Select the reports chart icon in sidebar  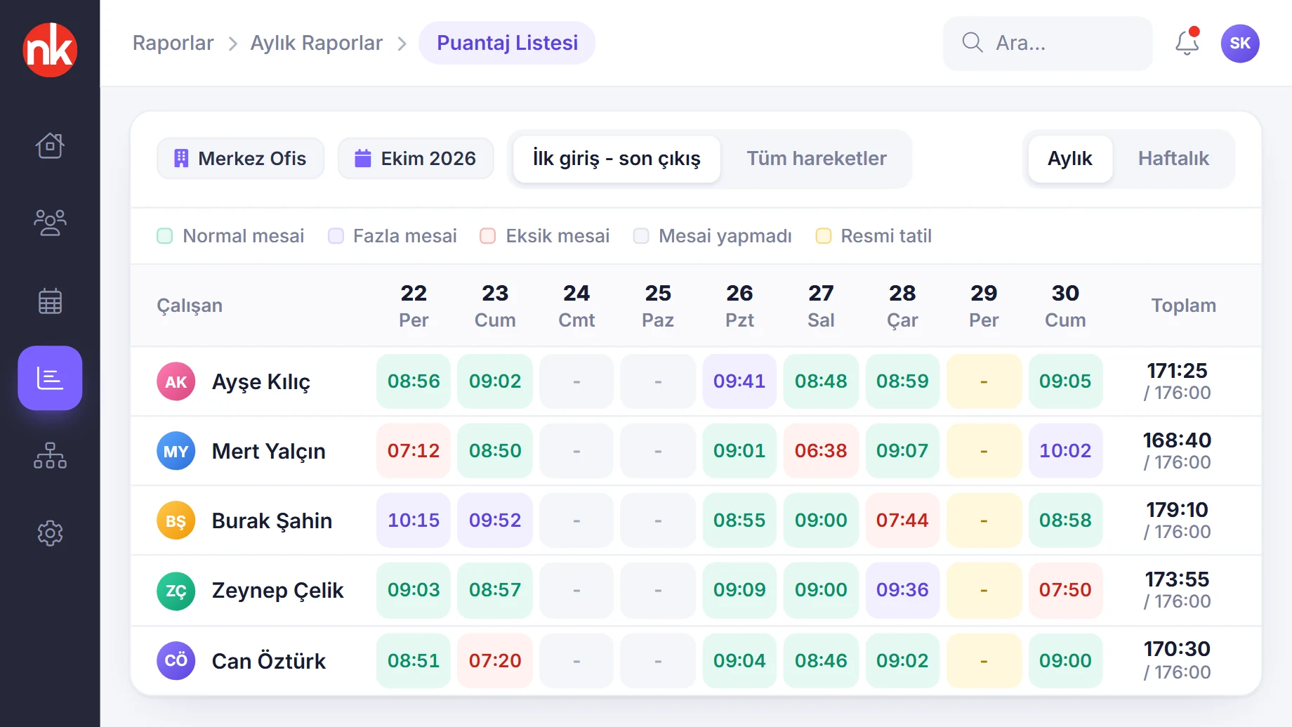[50, 378]
